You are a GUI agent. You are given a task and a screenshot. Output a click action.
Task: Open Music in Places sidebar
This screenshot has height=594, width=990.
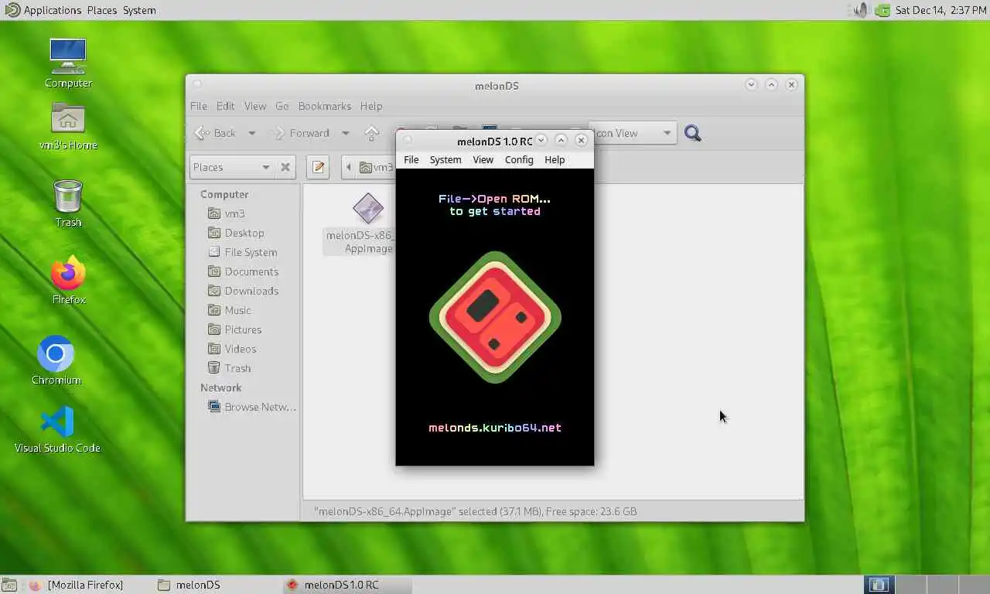coord(237,310)
